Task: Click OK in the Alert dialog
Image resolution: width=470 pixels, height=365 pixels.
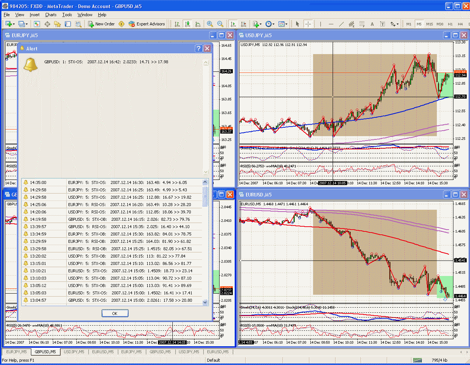Action: click(x=115, y=313)
